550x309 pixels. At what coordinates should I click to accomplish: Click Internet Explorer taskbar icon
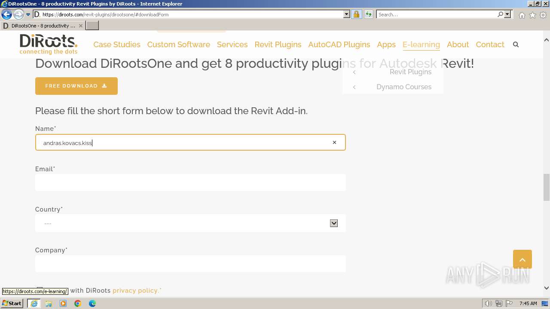pyautogui.click(x=34, y=303)
